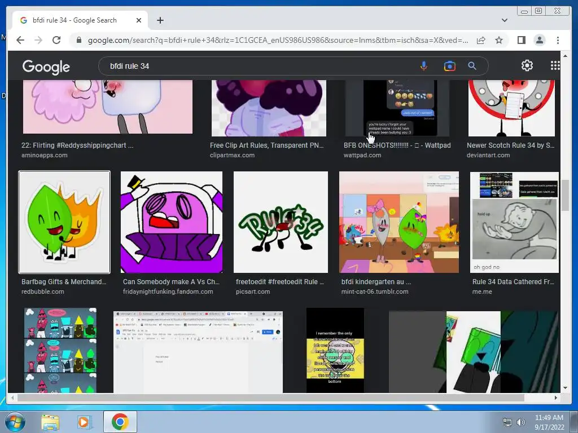Select the bfdi kindergarten au thumbnail
The height and width of the screenshot is (433, 578).
tap(399, 222)
